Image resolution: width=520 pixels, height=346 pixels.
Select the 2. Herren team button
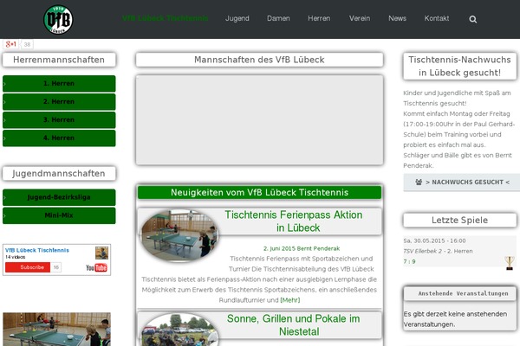(x=59, y=102)
